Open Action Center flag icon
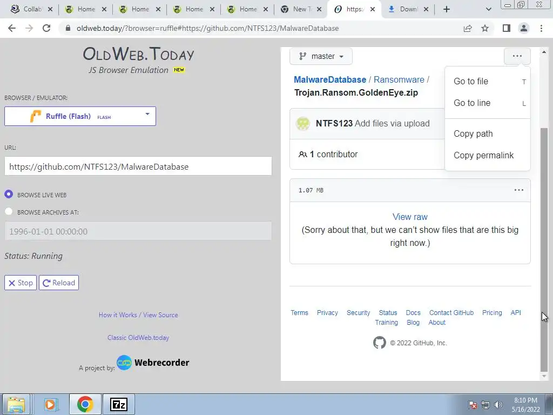The height and width of the screenshot is (415, 553). point(473,405)
